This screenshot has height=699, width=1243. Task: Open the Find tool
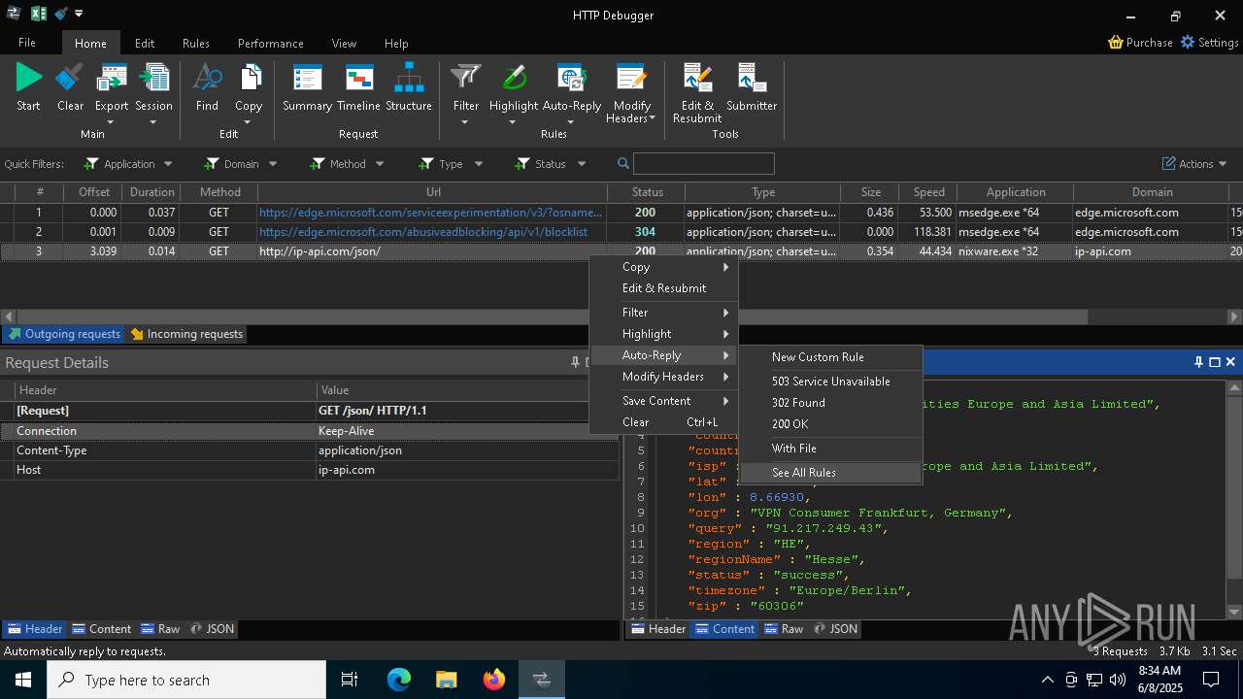pos(207,88)
